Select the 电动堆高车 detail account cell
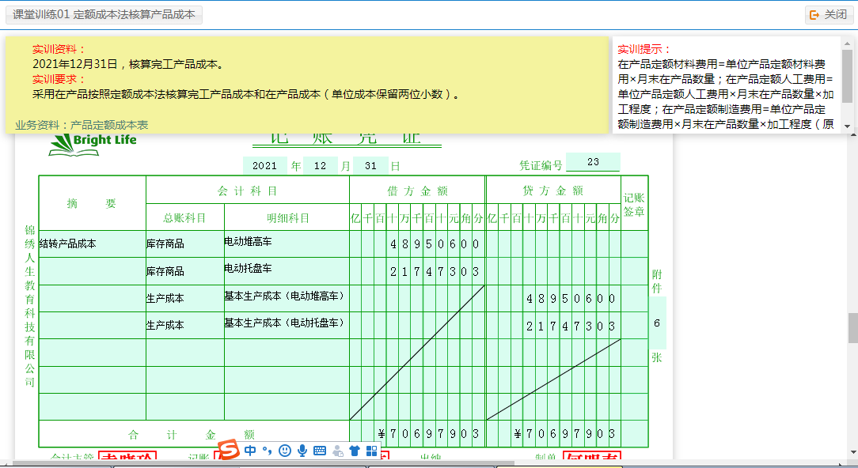The width and height of the screenshot is (858, 468). click(x=287, y=243)
